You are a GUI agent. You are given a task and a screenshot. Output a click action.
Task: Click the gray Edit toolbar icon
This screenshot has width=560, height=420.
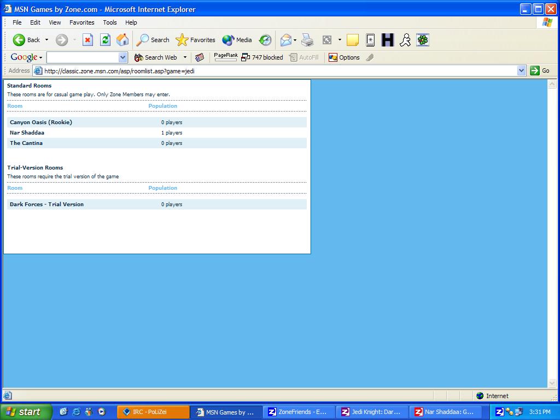pos(327,40)
